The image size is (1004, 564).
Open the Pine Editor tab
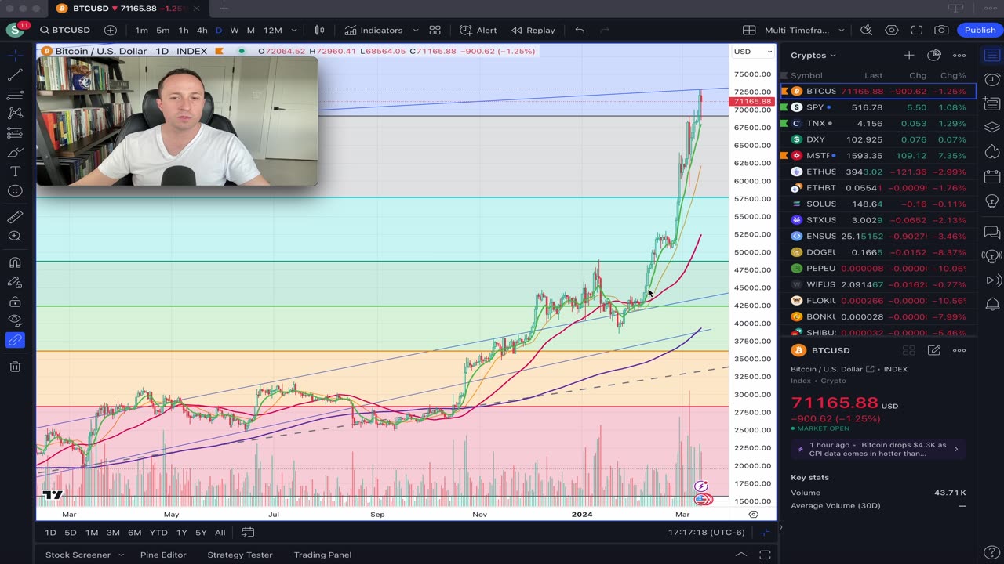click(162, 555)
